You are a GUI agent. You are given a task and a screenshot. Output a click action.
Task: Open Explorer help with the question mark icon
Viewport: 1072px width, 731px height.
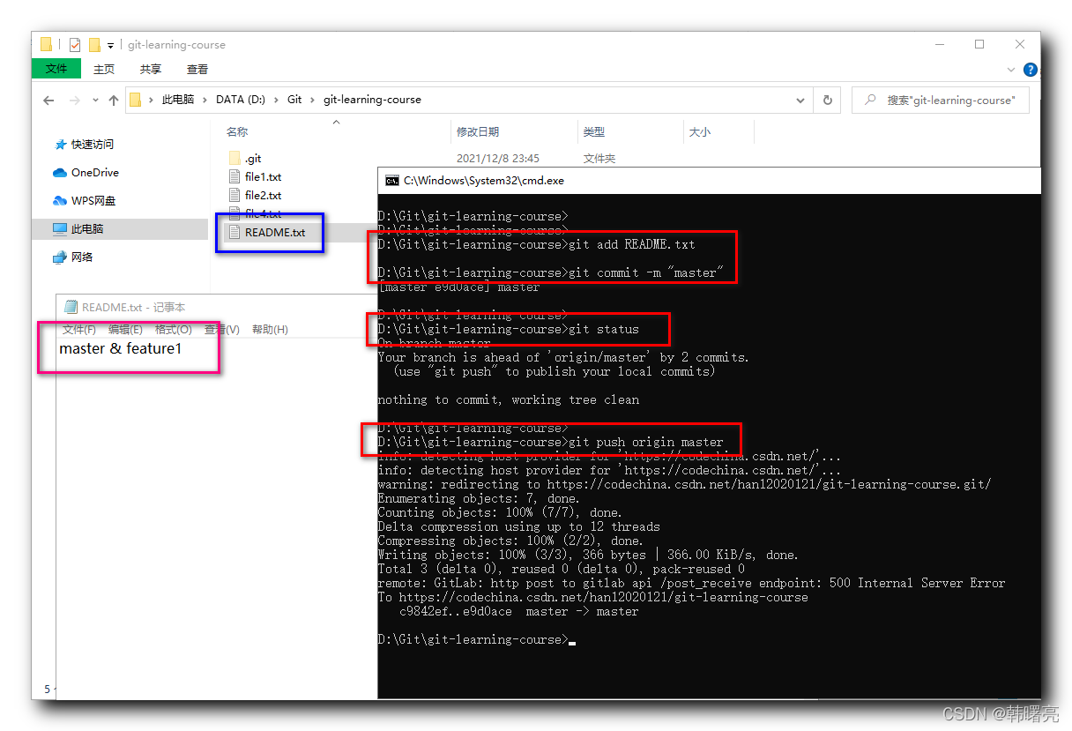[1030, 70]
